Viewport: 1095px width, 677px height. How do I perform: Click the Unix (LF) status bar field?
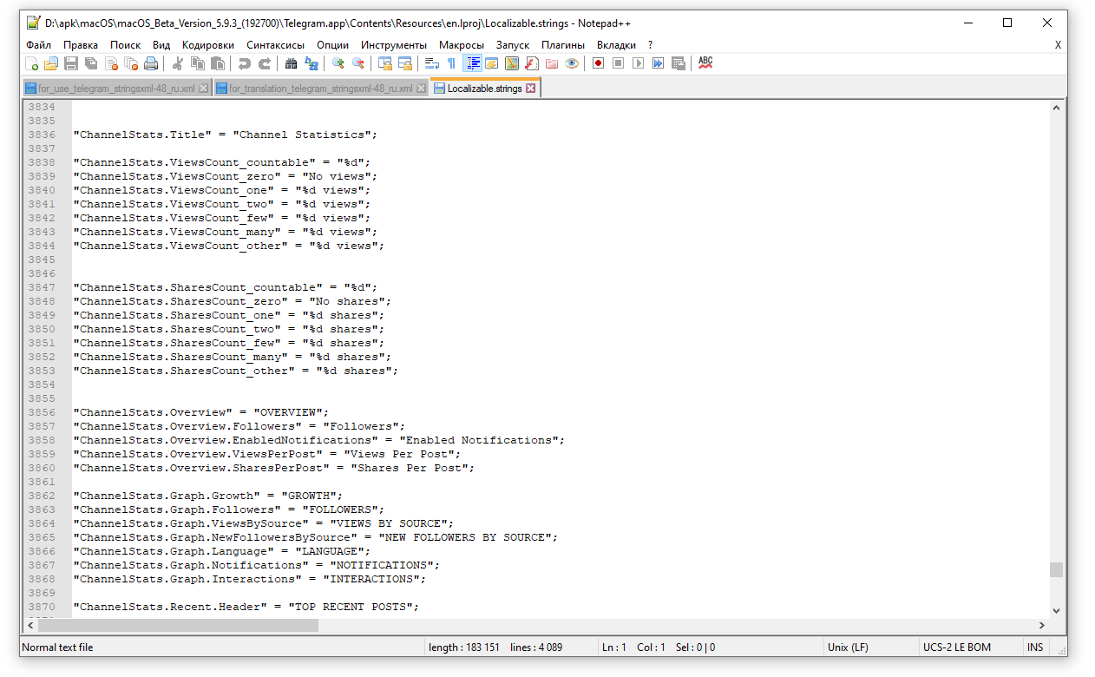tap(870, 647)
